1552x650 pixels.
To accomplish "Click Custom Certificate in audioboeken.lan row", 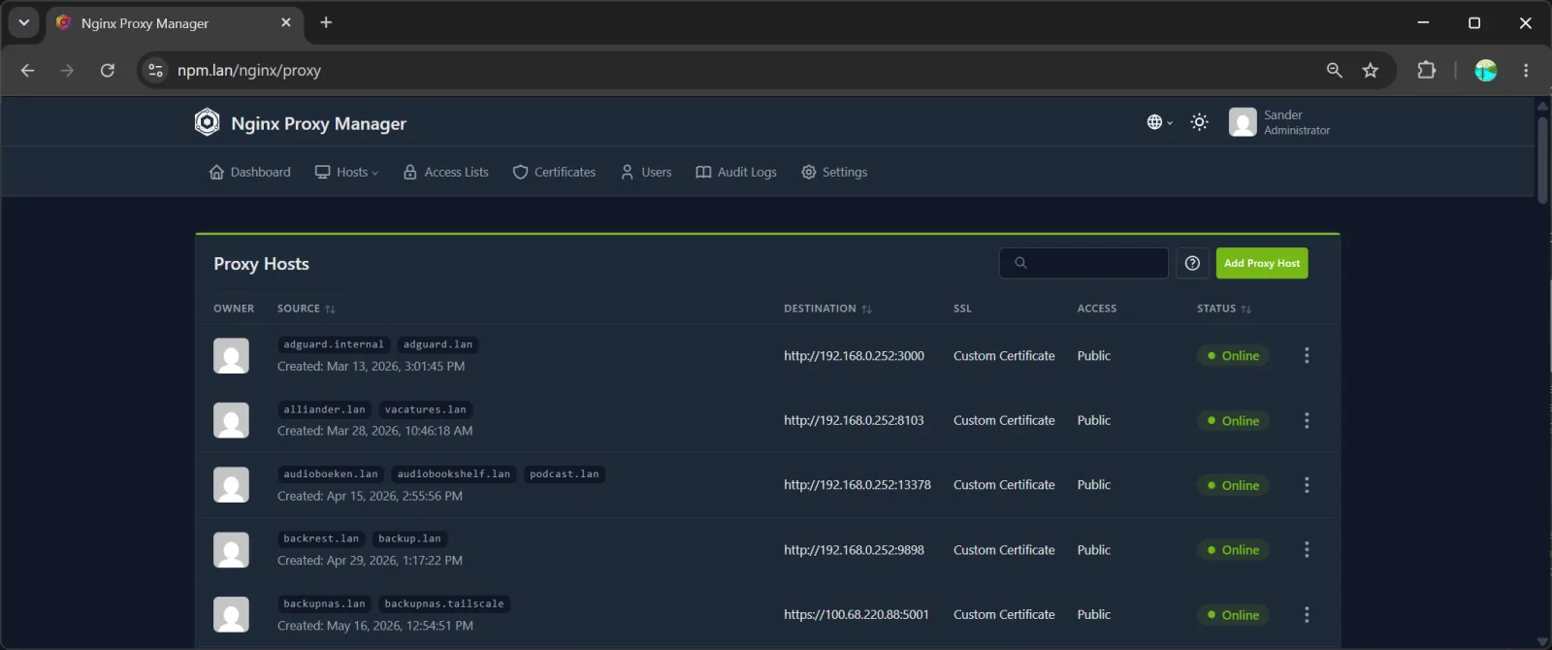I will pyautogui.click(x=1004, y=485).
